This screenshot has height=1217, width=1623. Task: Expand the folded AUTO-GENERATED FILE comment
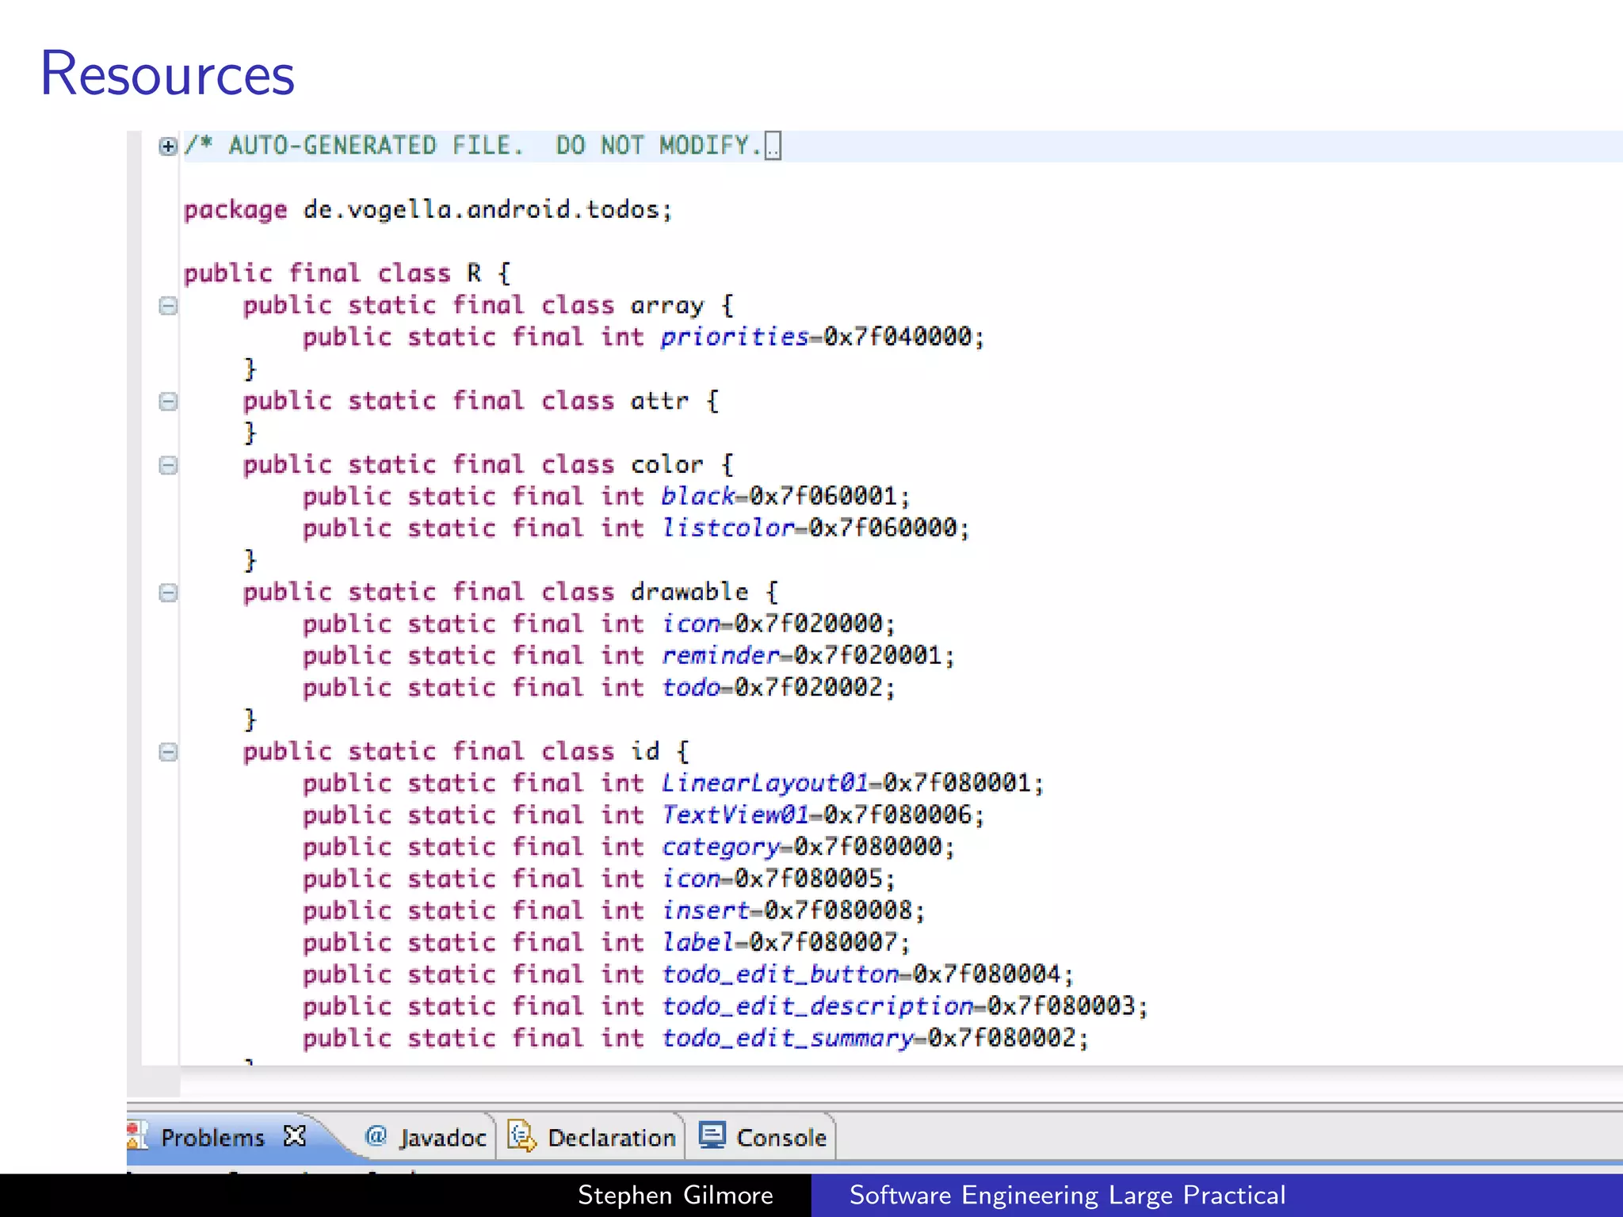point(167,147)
